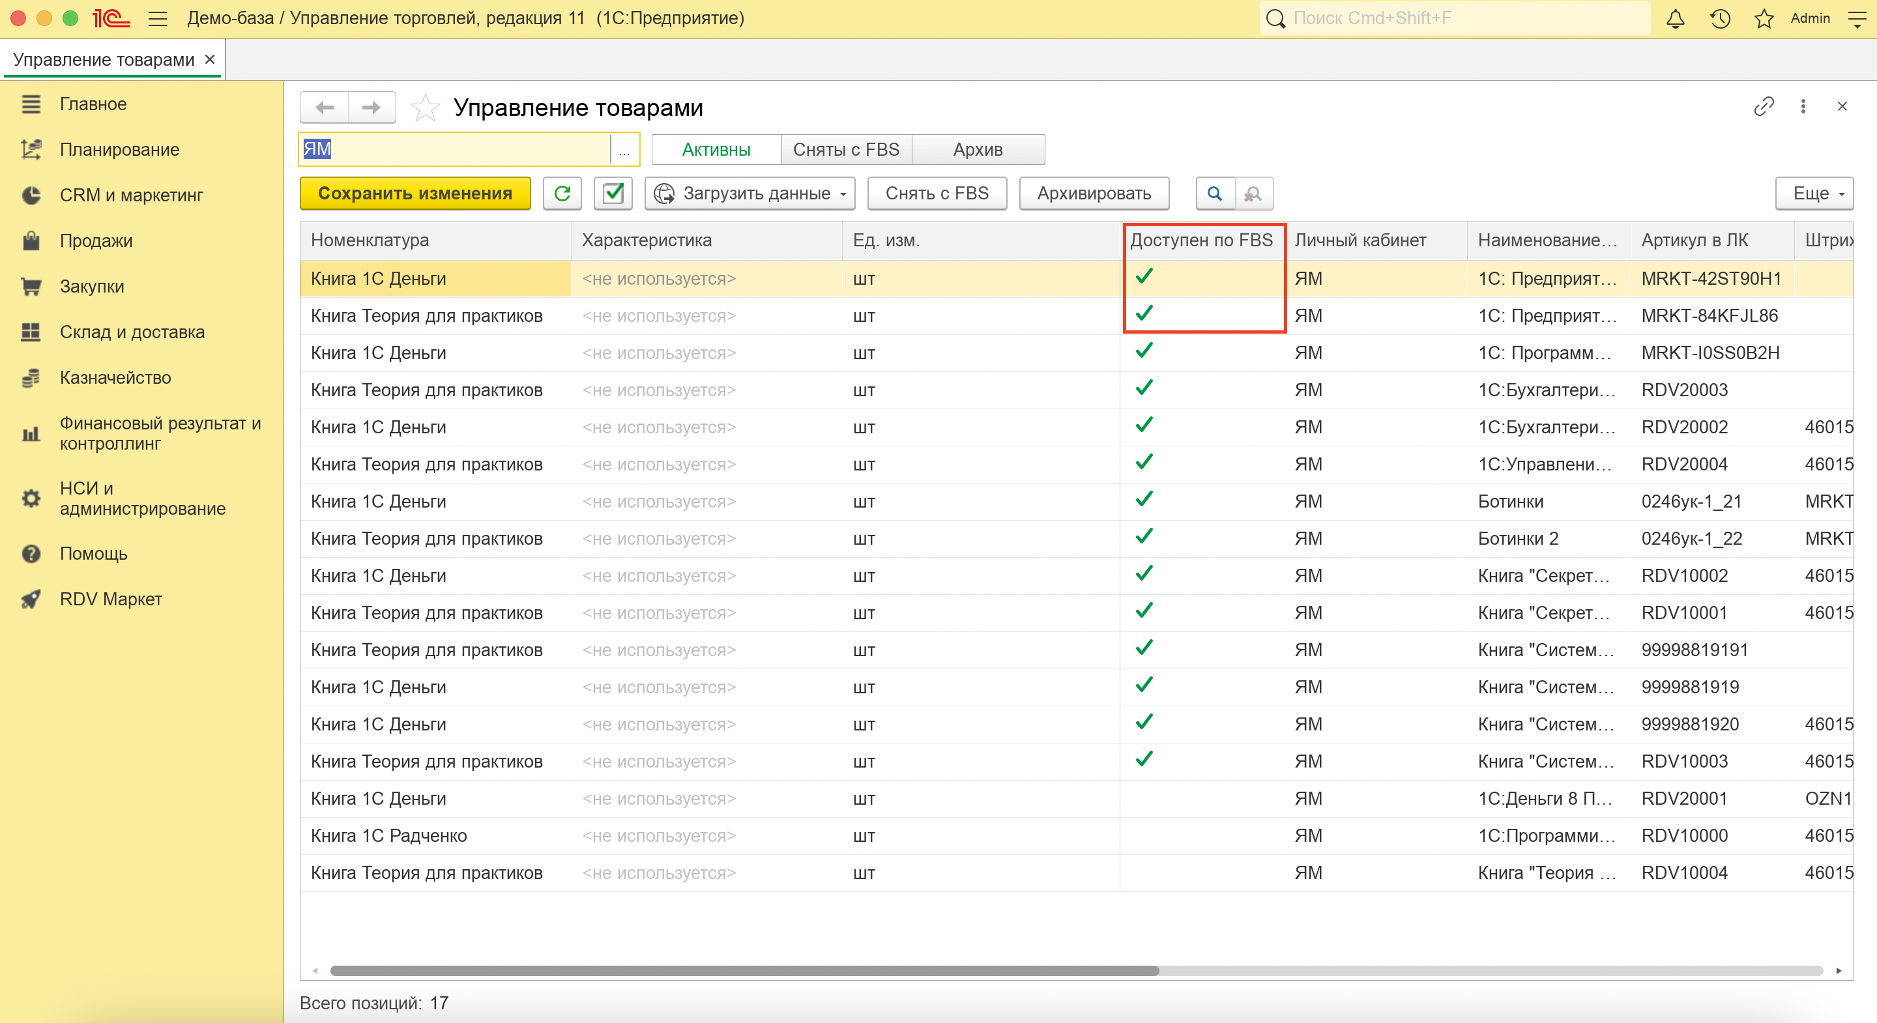Screen dimensions: 1877x1023
Task: Click the magnifier find button in toolbar
Action: (x=1215, y=193)
